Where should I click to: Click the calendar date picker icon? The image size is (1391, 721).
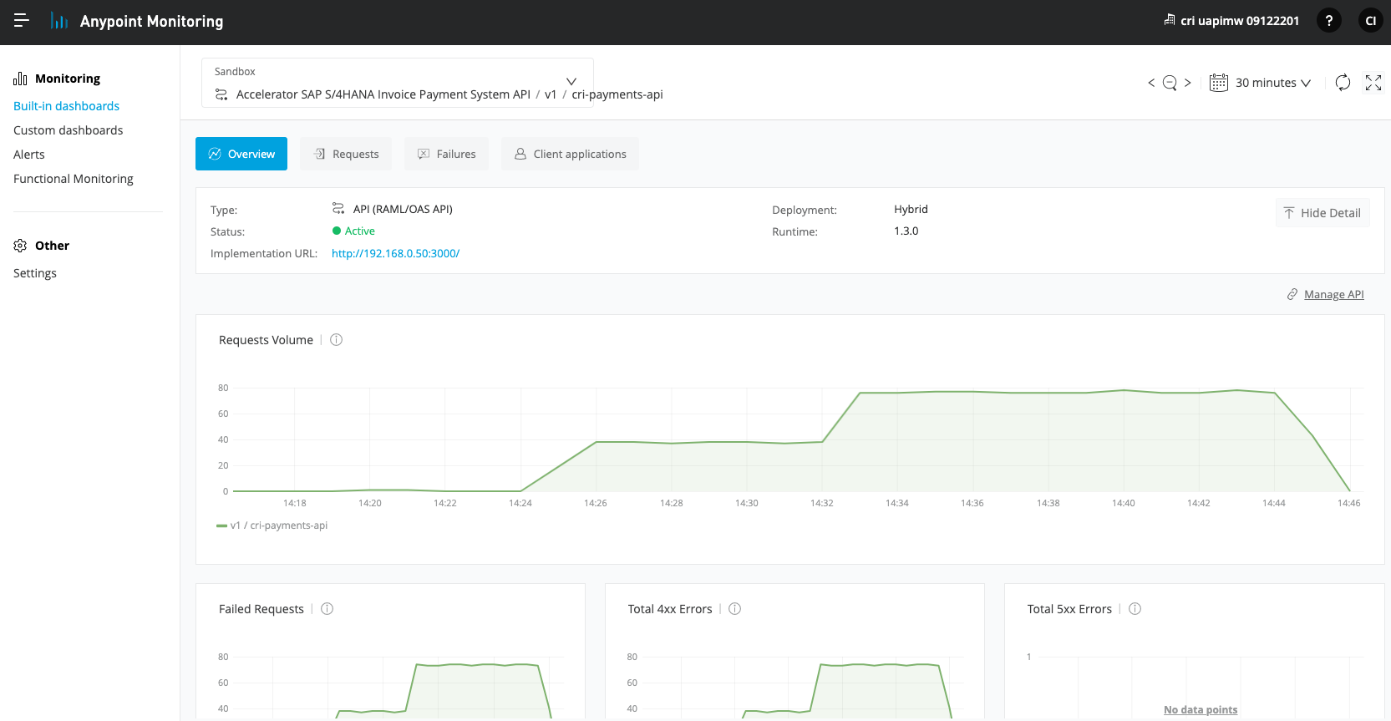[x=1219, y=83]
